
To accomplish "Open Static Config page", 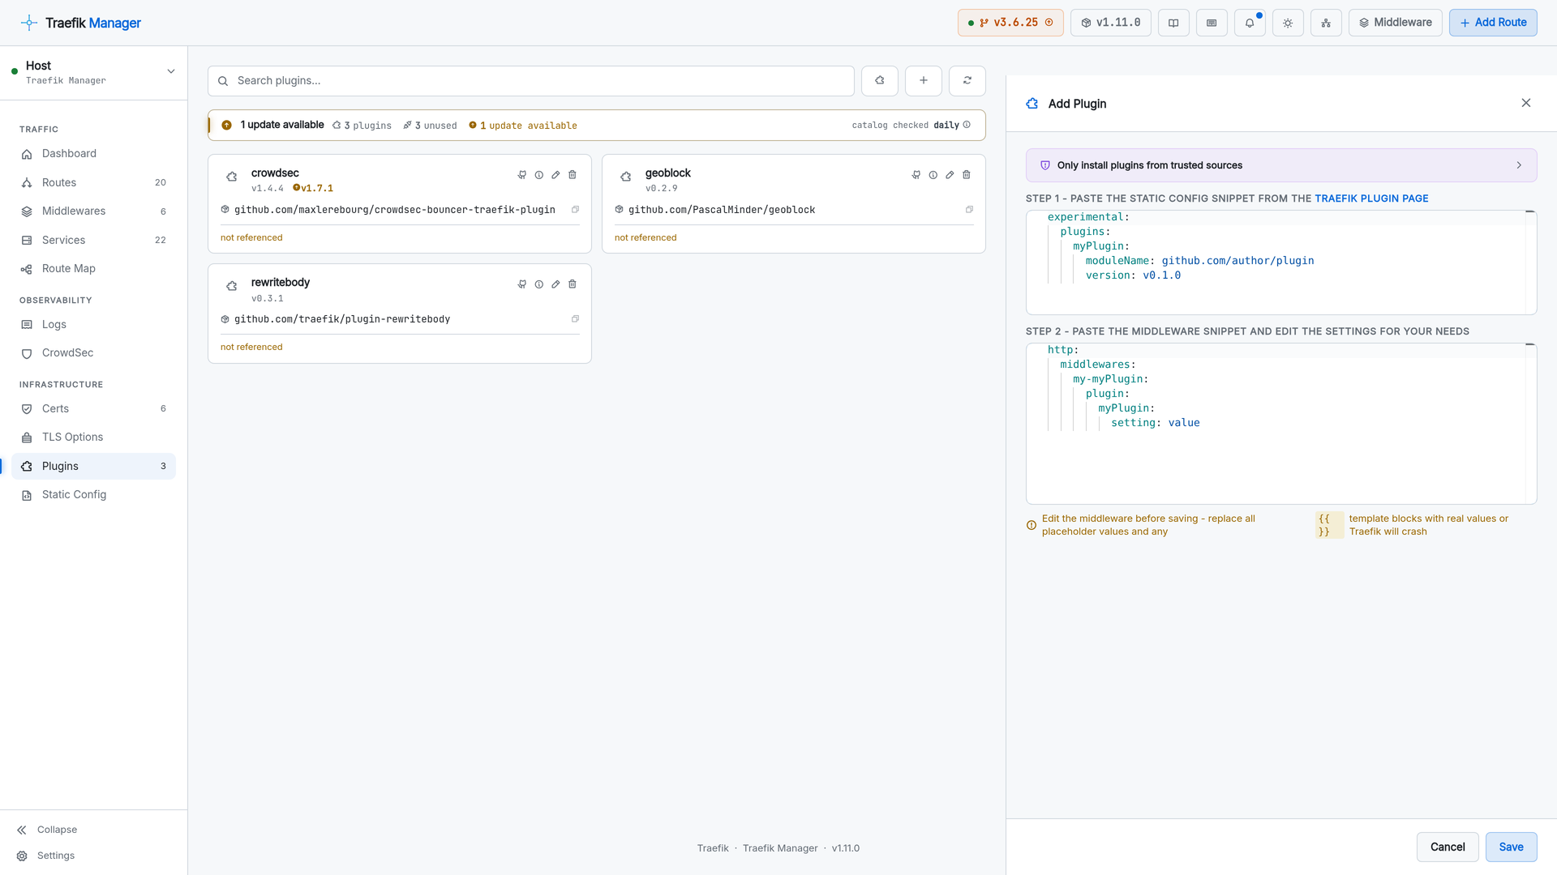I will tap(93, 495).
